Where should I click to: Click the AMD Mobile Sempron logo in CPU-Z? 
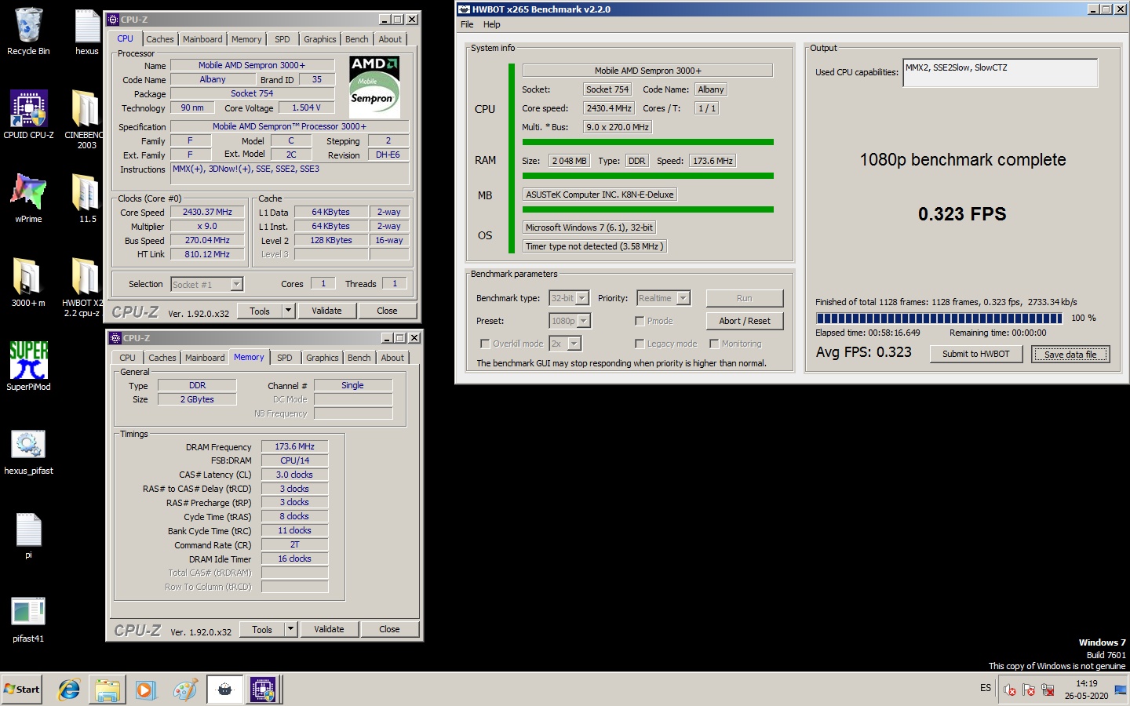374,86
